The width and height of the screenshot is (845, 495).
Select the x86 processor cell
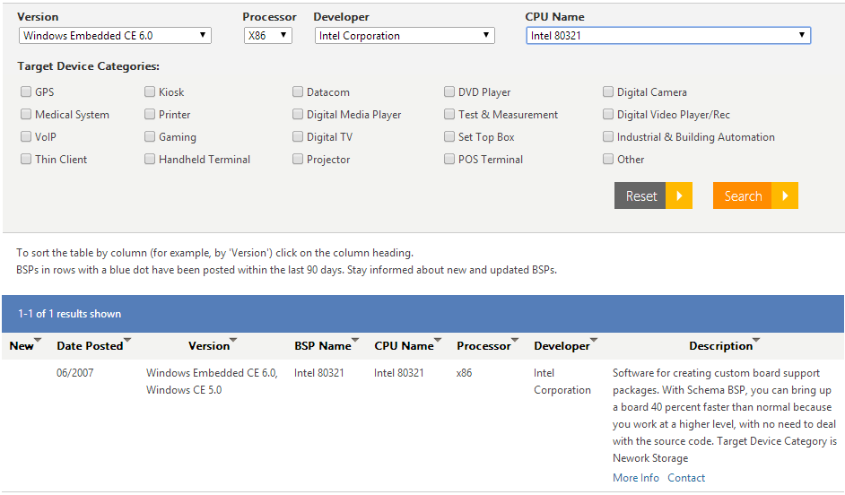click(464, 373)
